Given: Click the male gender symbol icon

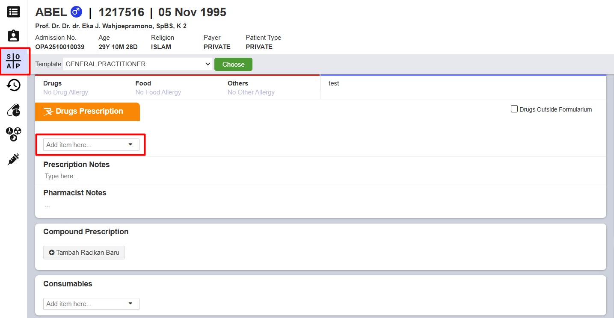Looking at the screenshot, I should coord(76,12).
